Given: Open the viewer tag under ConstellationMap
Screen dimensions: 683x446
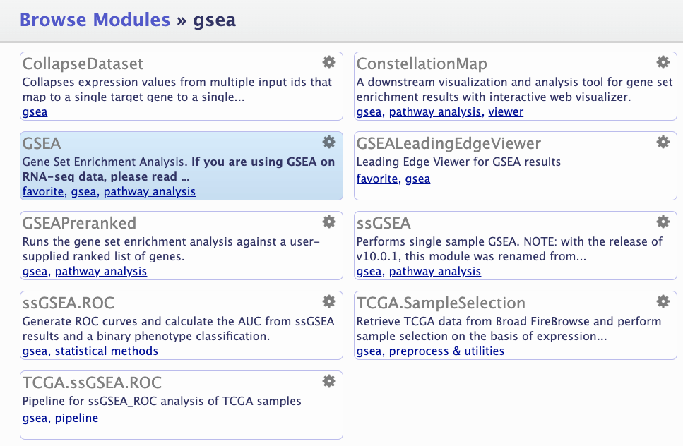Looking at the screenshot, I should coord(506,111).
